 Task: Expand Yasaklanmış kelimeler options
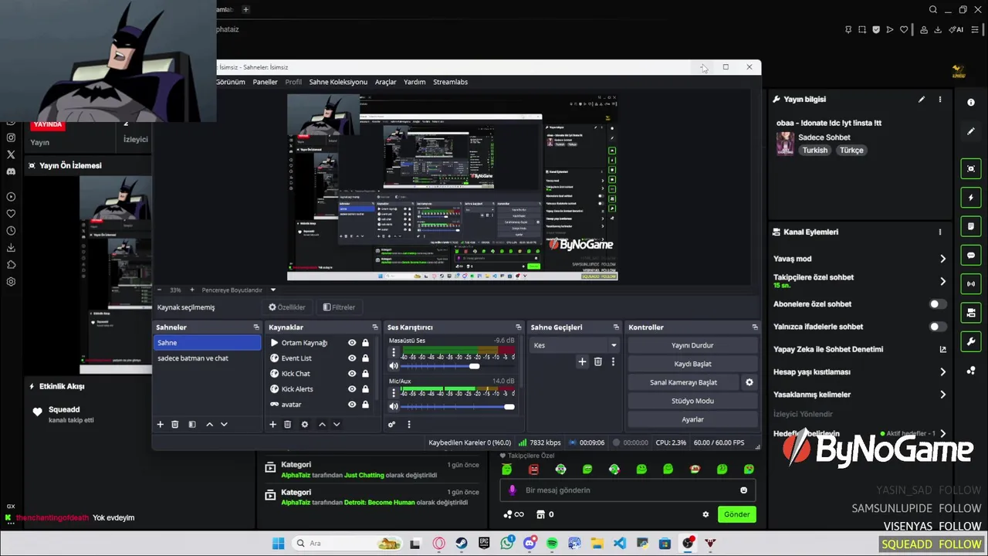click(x=942, y=395)
